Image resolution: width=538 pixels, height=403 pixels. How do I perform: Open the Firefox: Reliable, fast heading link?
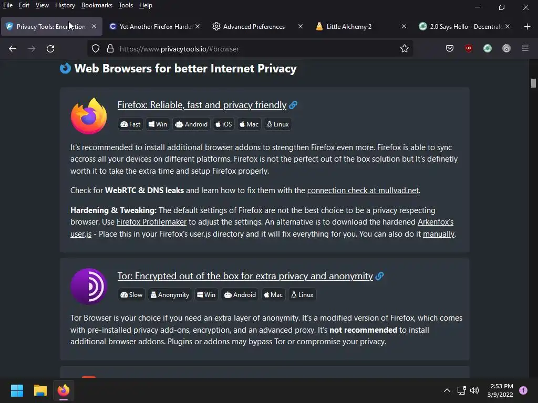pyautogui.click(x=202, y=105)
